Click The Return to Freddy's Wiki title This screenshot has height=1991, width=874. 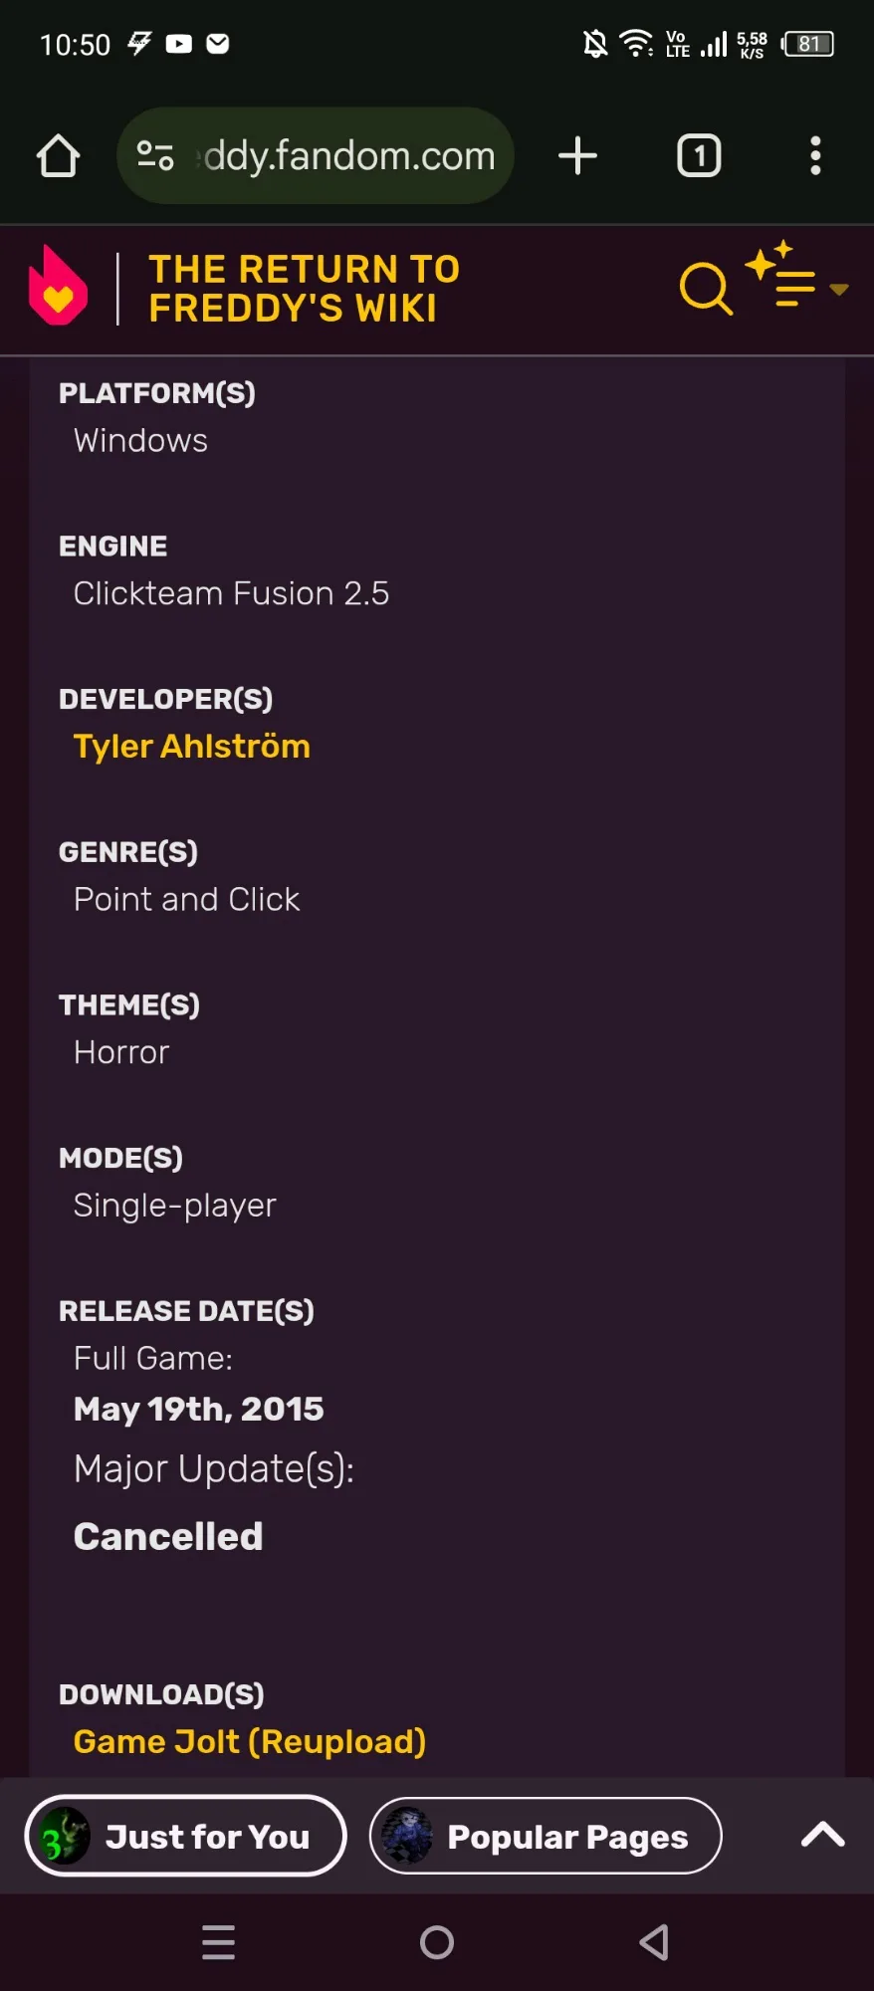[x=304, y=289]
